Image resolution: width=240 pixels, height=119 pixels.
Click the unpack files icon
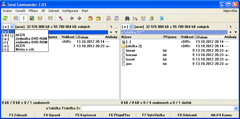pos(98,18)
